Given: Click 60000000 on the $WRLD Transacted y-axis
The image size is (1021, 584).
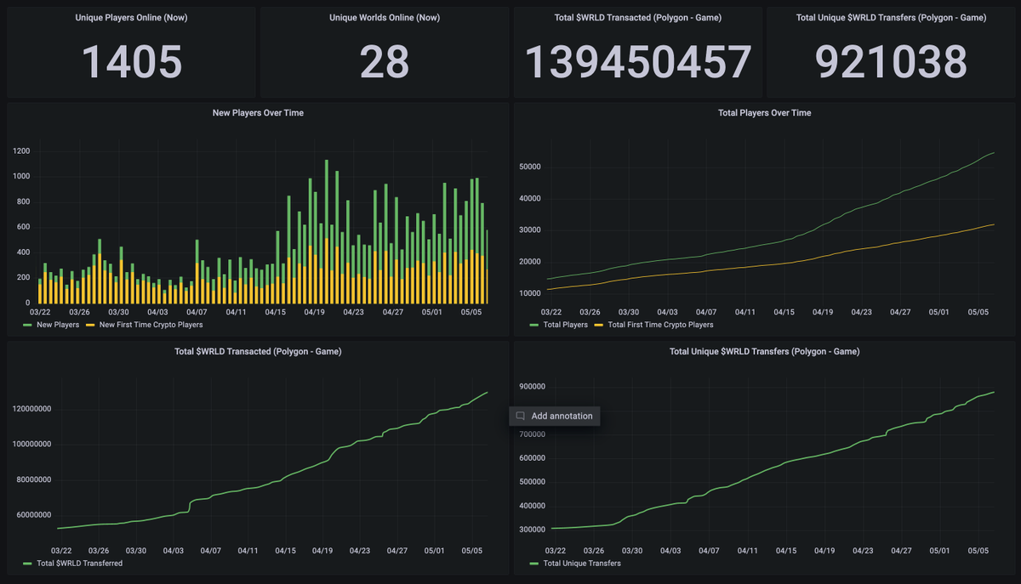Looking at the screenshot, I should (35, 514).
